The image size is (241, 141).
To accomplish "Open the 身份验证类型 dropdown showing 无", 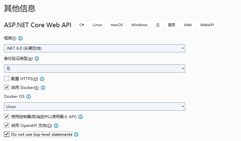I will 95,68.
